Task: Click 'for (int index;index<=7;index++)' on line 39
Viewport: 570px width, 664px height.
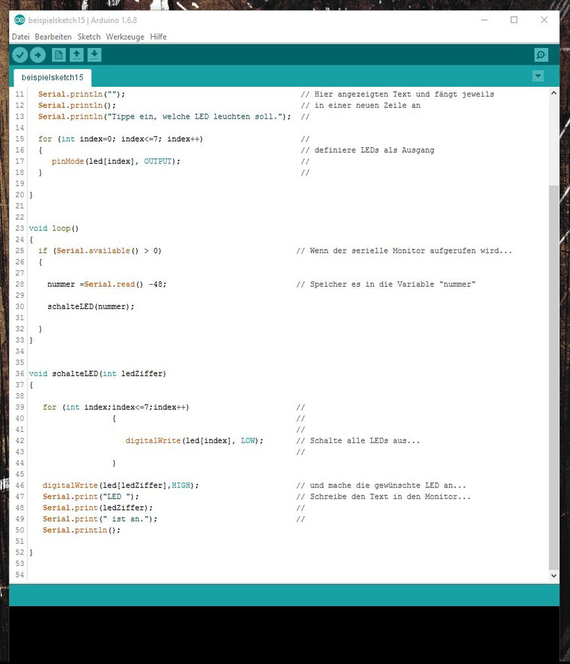Action: (x=115, y=407)
